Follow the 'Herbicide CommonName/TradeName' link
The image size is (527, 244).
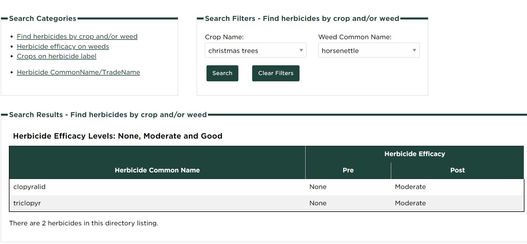[x=78, y=72]
